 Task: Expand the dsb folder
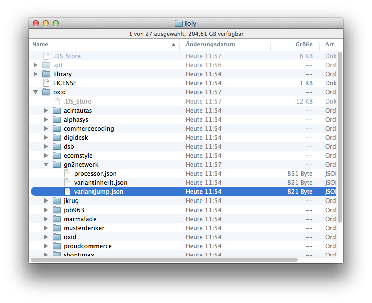click(46, 146)
